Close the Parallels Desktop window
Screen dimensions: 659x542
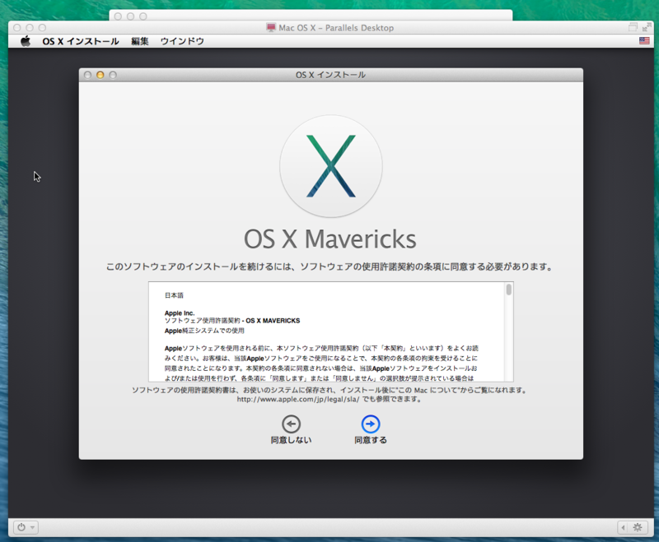16,28
